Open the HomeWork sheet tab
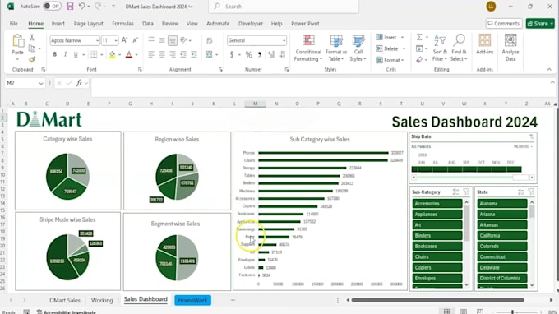This screenshot has width=559, height=314. tap(192, 300)
